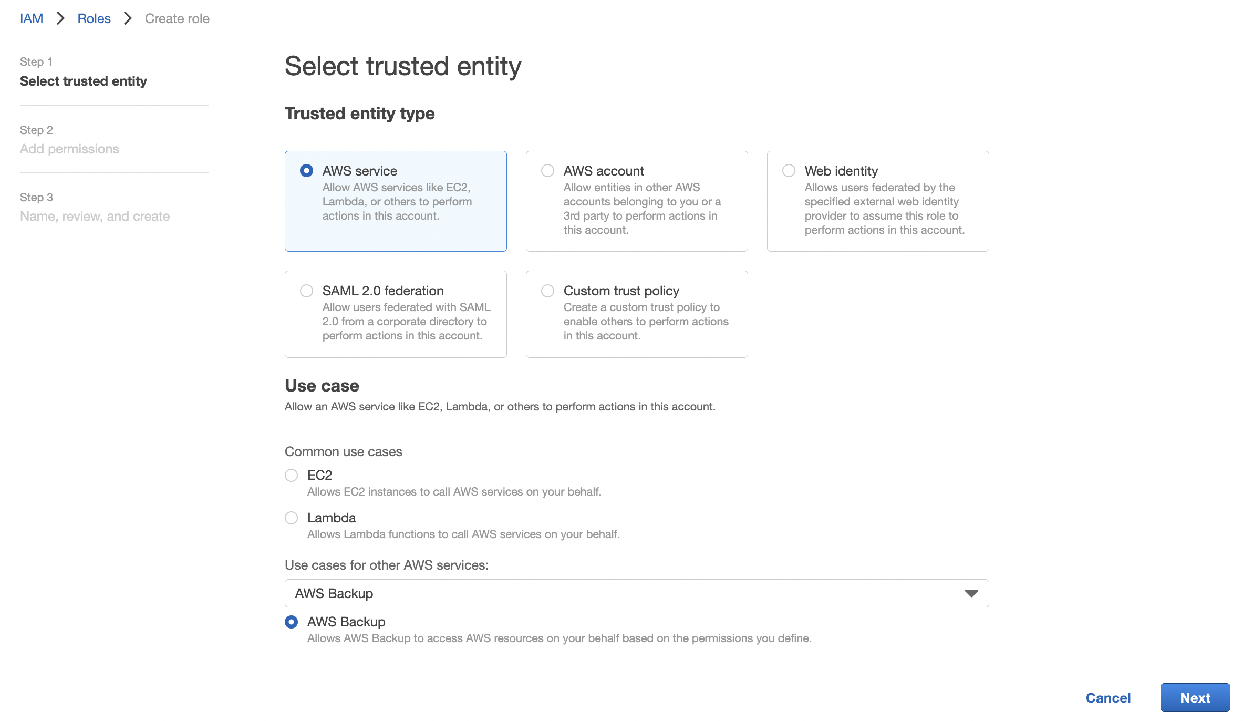Pick the EC2 common use case
The image size is (1243, 721).
pyautogui.click(x=291, y=475)
